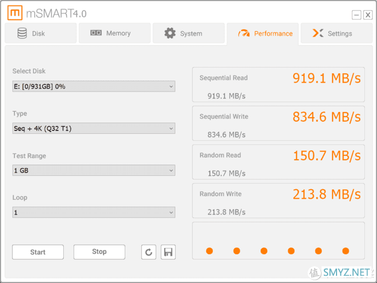The height and width of the screenshot is (283, 377).
Task: Expand the Loop count dropdown
Action: pos(94,212)
